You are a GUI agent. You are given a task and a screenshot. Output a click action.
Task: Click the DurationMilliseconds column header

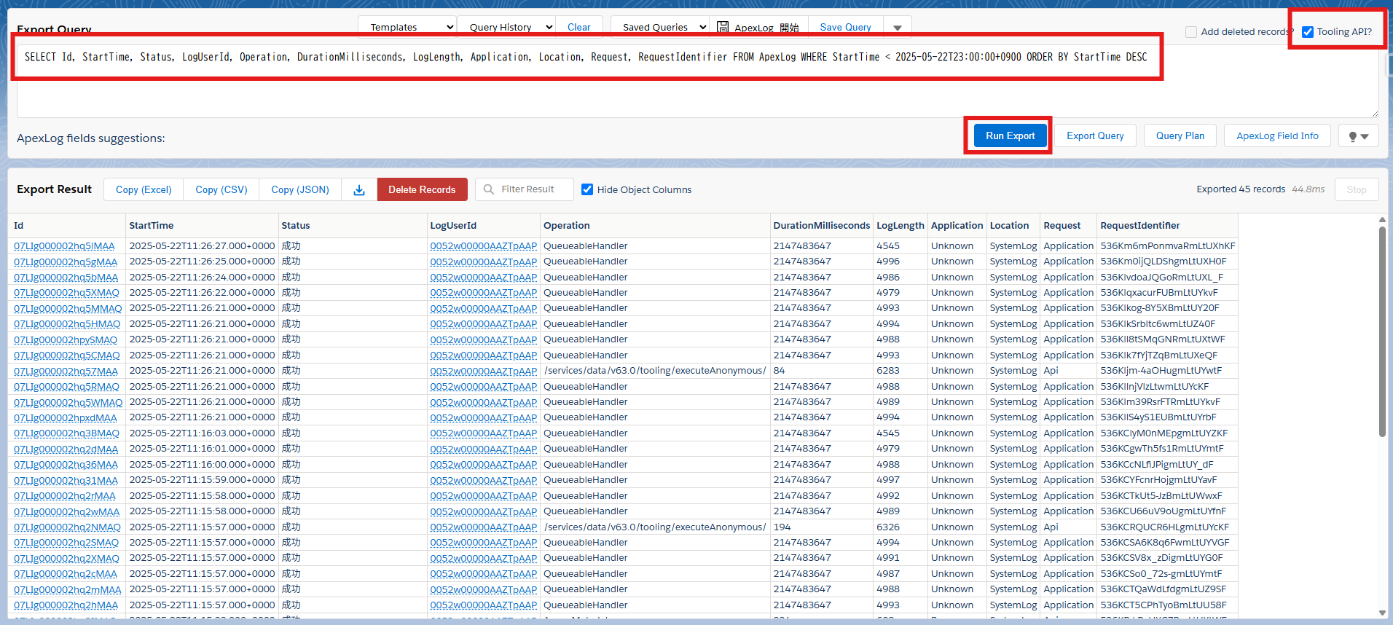(822, 226)
